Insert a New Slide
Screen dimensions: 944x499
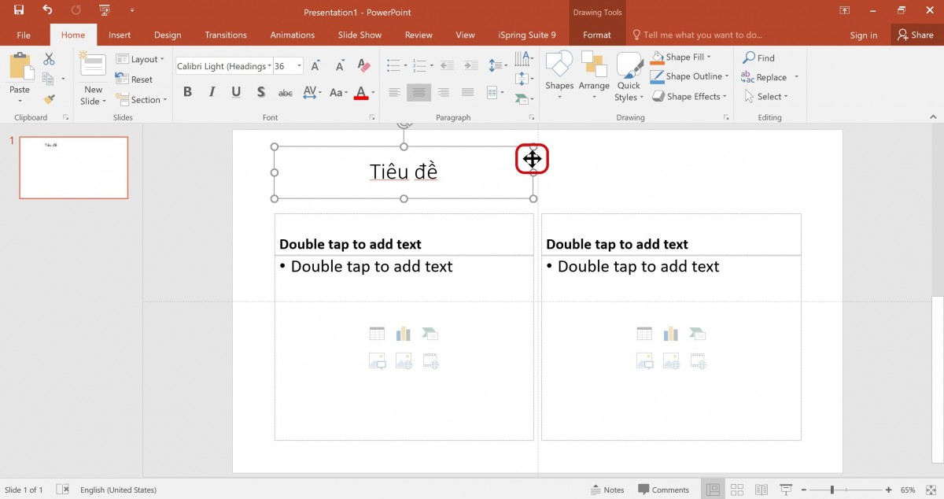pyautogui.click(x=93, y=79)
